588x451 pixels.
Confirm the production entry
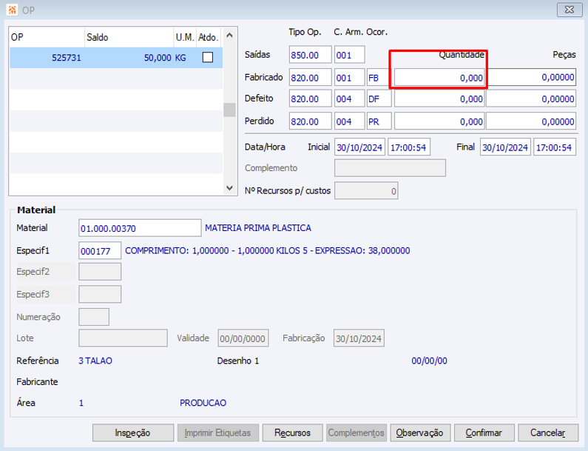(484, 433)
